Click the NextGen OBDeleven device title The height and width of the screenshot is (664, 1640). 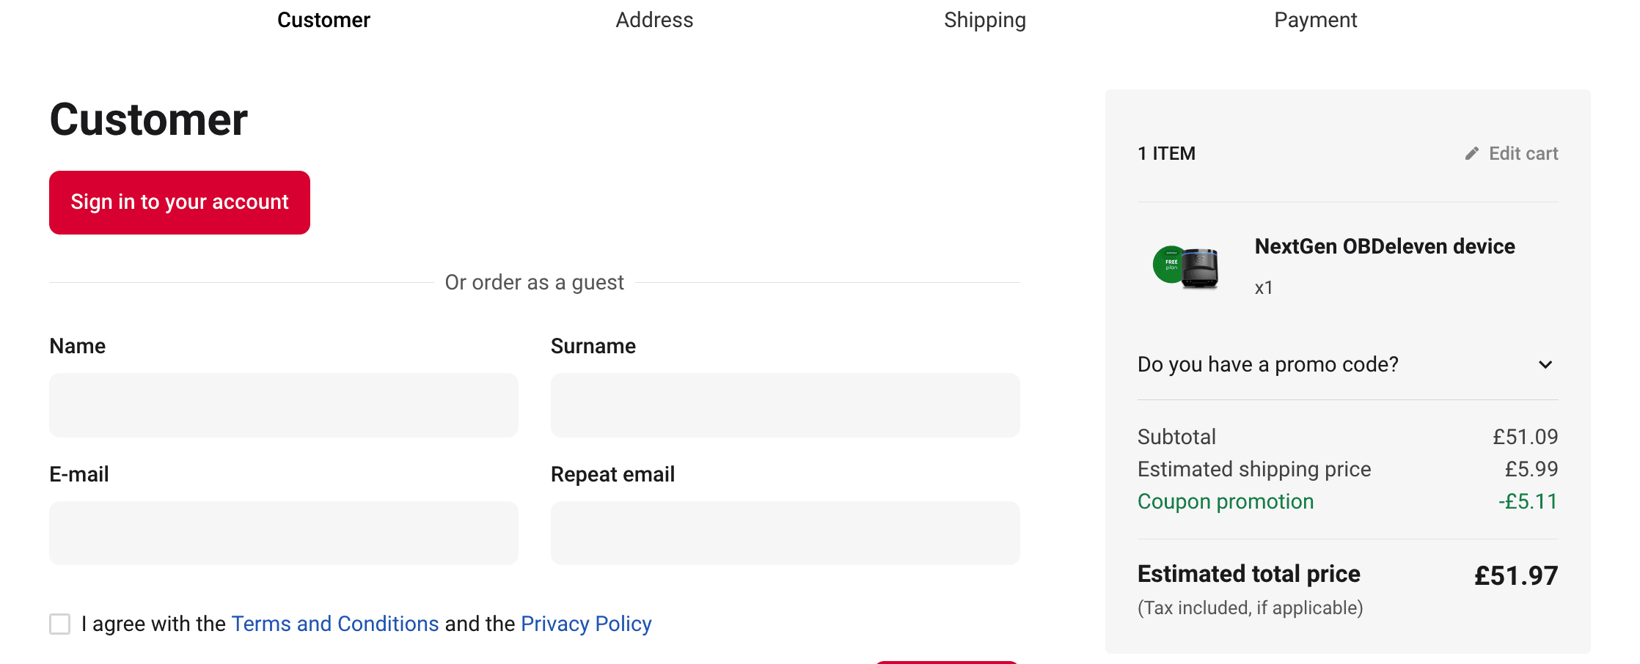[1385, 247]
